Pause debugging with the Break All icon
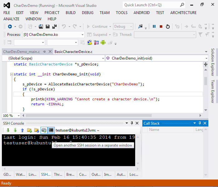Screen dimensions: 218x187 (x=154, y=26)
